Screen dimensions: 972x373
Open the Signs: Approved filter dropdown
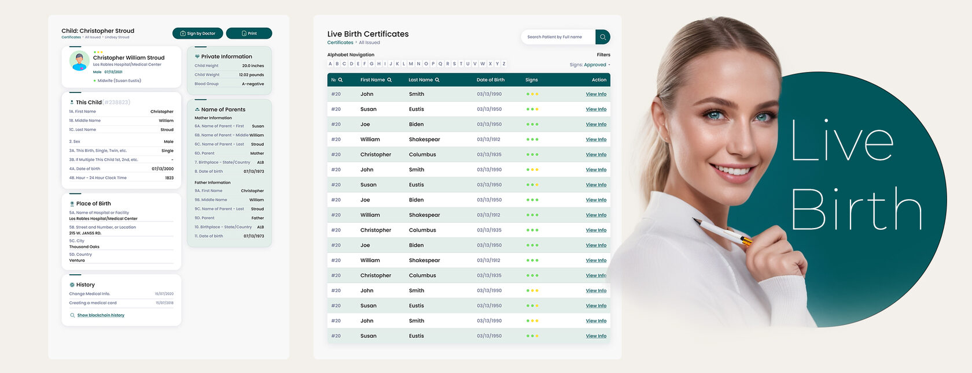590,65
